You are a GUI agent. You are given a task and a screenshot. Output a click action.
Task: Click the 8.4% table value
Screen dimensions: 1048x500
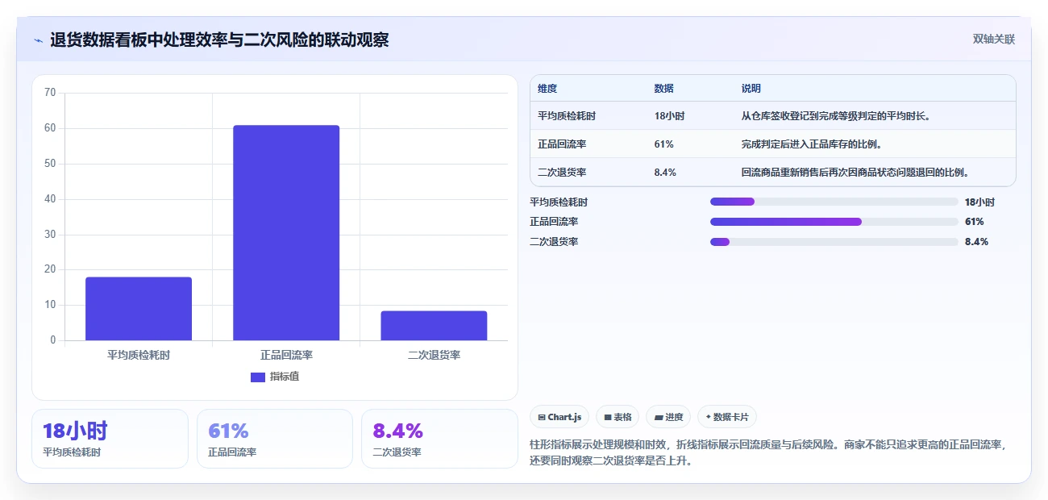(666, 173)
